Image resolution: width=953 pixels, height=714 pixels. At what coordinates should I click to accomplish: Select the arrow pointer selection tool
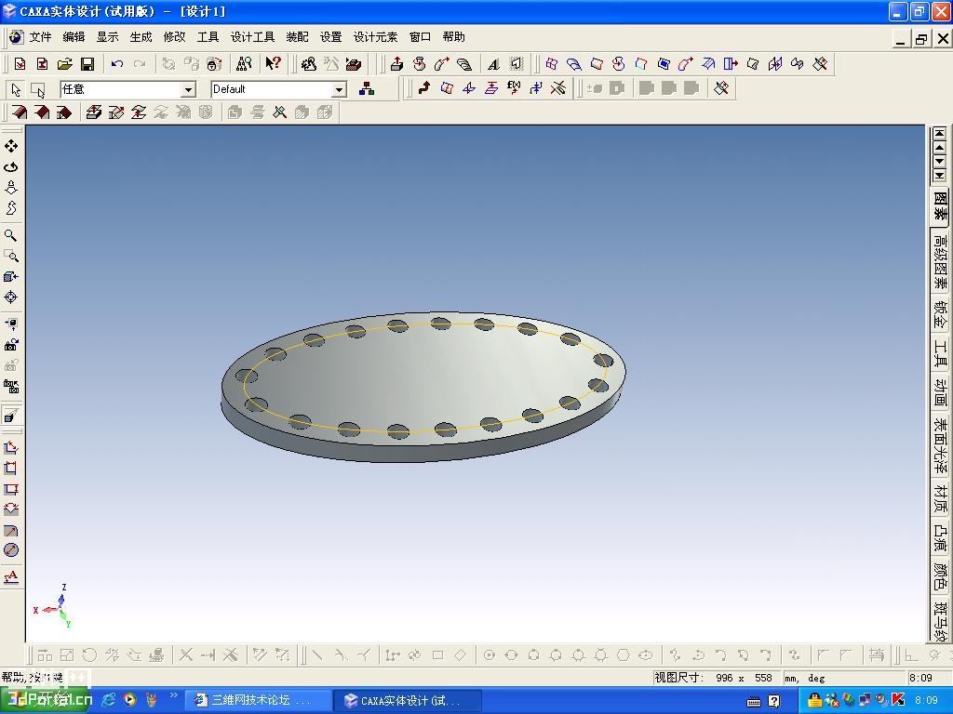click(16, 90)
